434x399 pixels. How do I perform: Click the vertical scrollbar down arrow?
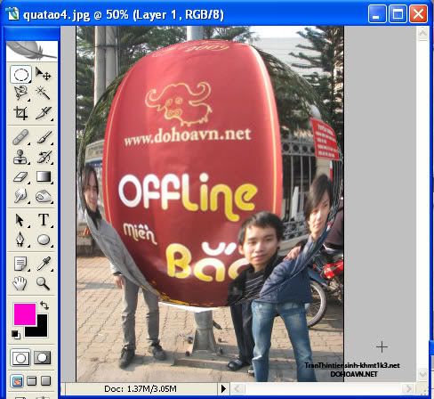(422, 374)
